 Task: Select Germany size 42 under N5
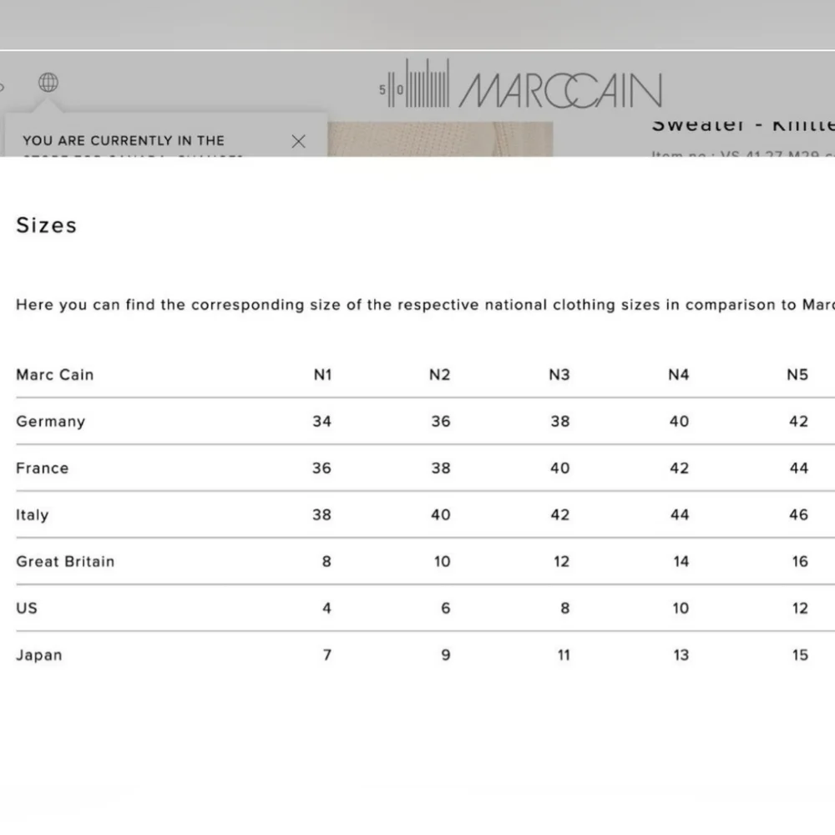coord(799,422)
